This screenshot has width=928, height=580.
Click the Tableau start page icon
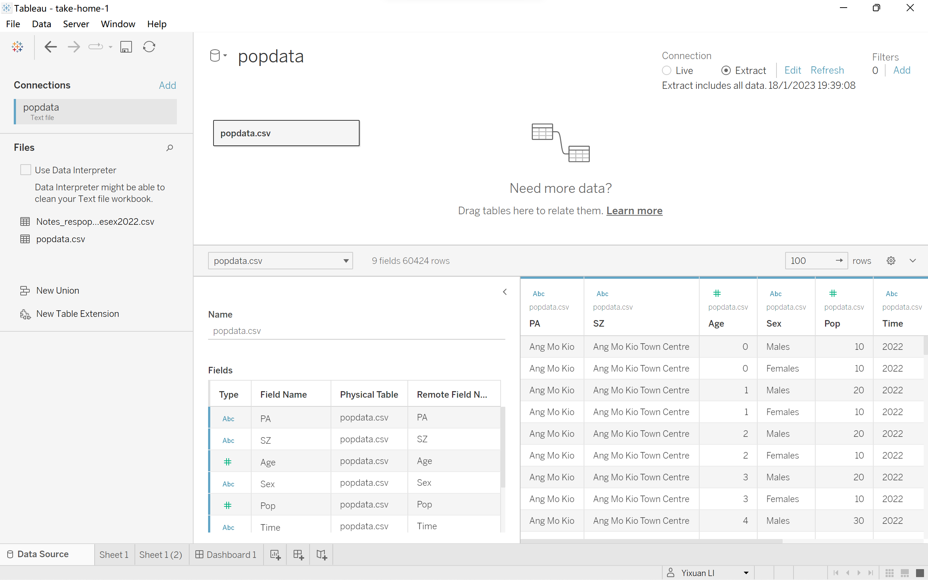pos(17,47)
